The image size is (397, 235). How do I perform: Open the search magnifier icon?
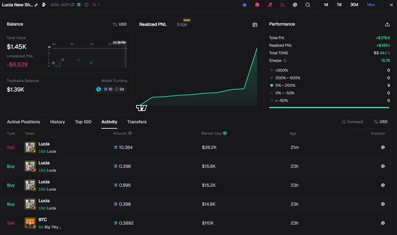point(308,5)
